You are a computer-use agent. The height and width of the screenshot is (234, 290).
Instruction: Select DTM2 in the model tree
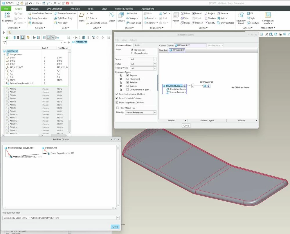(x=12, y=61)
